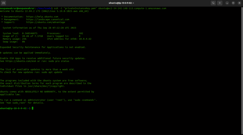Open the https://ubuntu.com/advantage support link

pyautogui.click(x=46, y=22)
